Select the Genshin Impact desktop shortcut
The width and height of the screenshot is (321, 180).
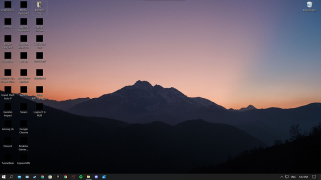point(8,110)
